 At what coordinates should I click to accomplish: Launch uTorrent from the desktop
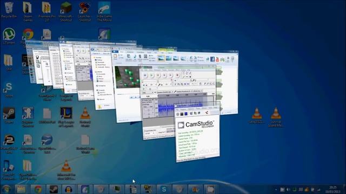[9, 36]
